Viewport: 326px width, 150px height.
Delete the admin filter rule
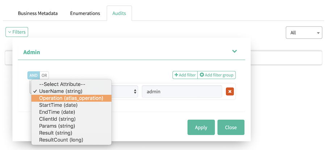coord(230,92)
